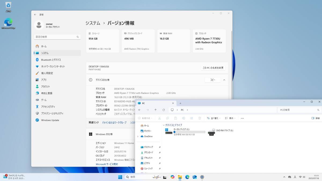
Task: Navigate back in the PC Explorer window
Action: [x=139, y=110]
